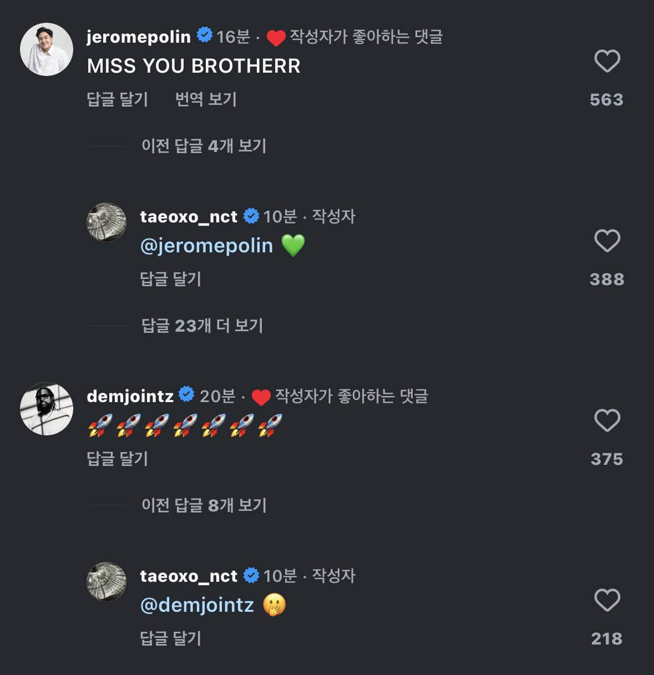This screenshot has width=654, height=675.
Task: Click the @demjointz mention link
Action: pyautogui.click(x=197, y=605)
